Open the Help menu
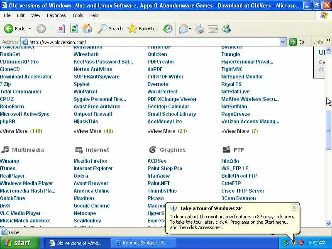 coord(93,15)
